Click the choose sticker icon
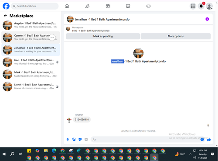Screen dimensions: 218x161 coord(80,140)
